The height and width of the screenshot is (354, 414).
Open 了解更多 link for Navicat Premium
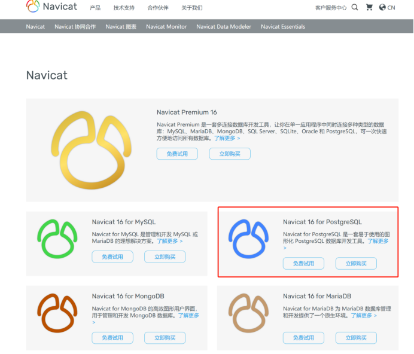[x=227, y=138]
